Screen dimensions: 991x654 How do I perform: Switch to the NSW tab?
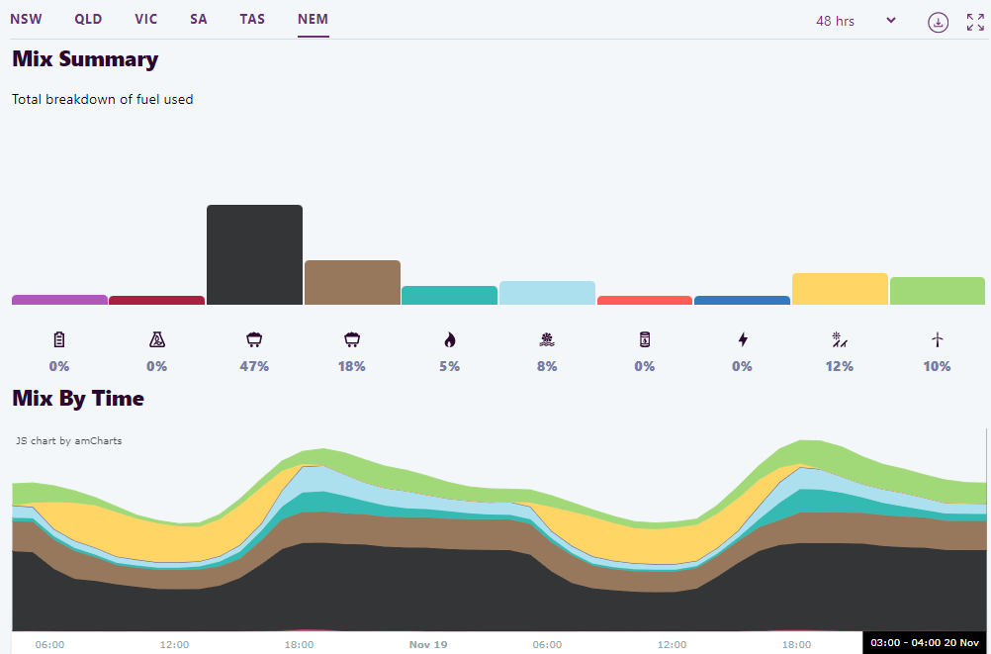click(x=26, y=19)
